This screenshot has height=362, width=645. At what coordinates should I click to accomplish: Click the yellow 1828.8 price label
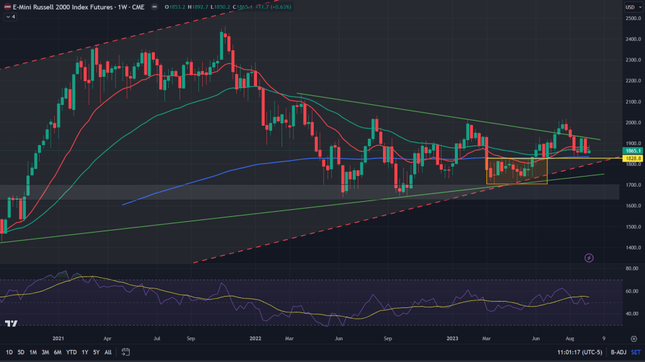coord(632,159)
